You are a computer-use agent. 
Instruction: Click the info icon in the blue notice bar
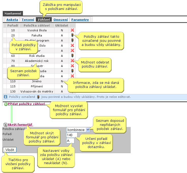coord(6,97)
